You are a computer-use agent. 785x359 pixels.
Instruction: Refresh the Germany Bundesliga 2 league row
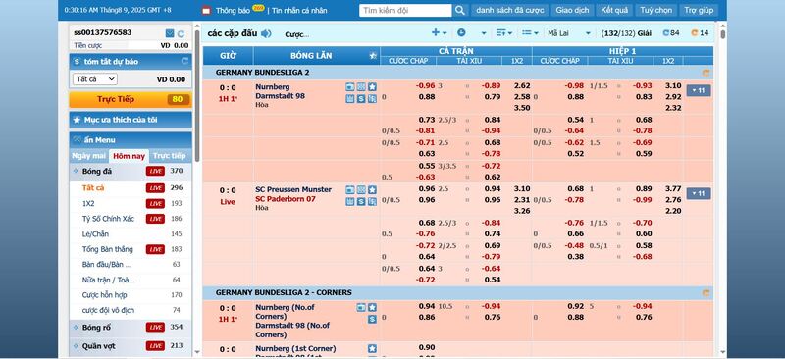(706, 73)
